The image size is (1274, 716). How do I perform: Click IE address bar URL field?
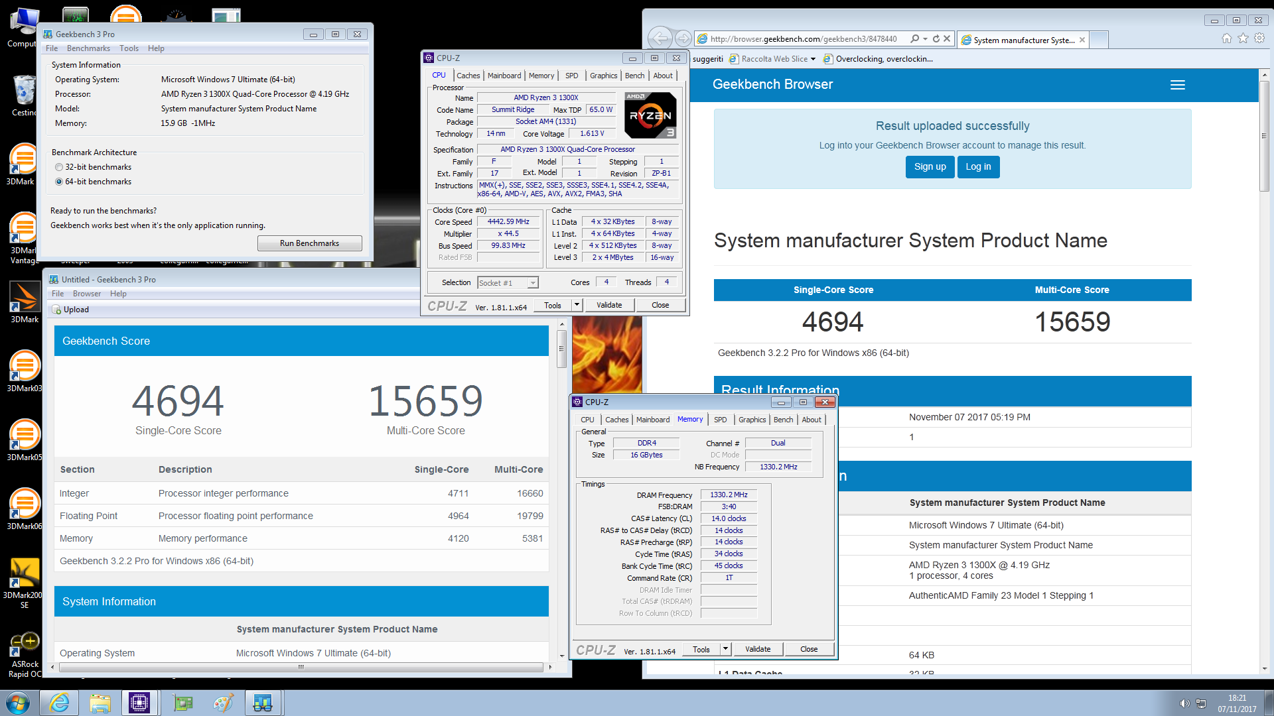click(x=803, y=39)
